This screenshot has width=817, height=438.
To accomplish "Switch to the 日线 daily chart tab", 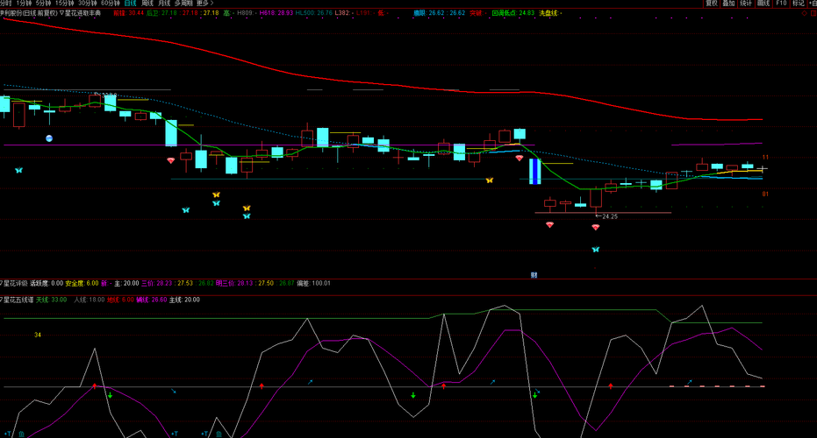I will pos(130,4).
